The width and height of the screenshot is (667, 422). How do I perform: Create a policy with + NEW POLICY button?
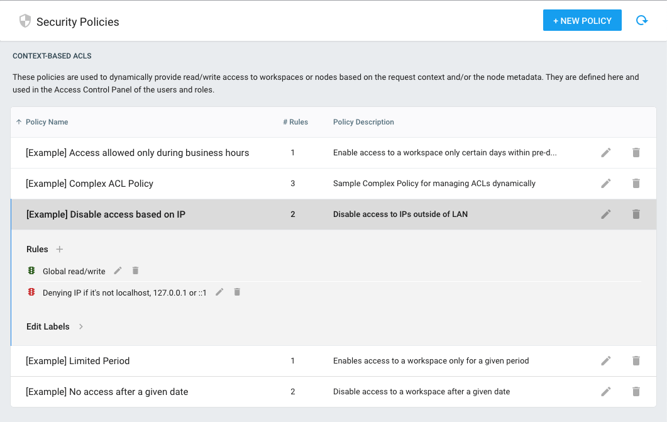point(582,20)
